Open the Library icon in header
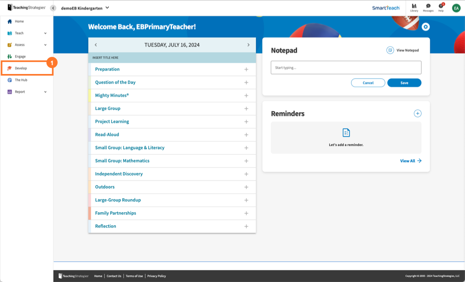This screenshot has height=282, width=465. click(414, 7)
